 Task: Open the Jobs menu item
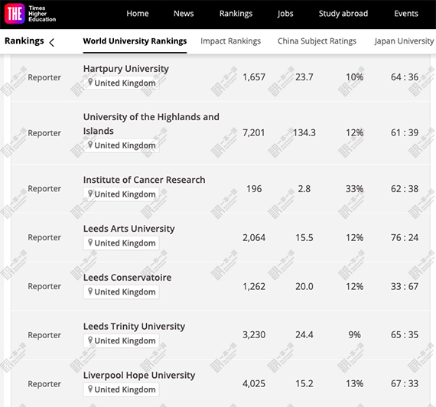285,13
